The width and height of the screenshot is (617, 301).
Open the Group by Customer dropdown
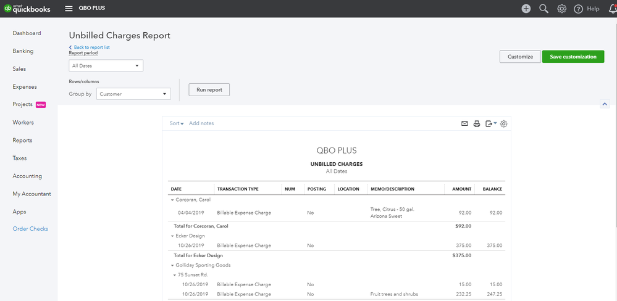(x=133, y=94)
